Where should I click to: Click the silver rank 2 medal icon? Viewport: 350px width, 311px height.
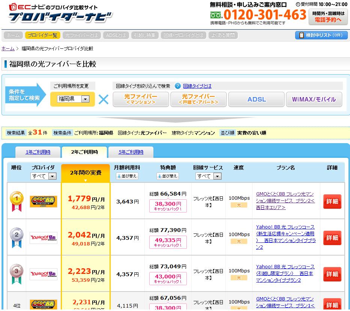17,238
